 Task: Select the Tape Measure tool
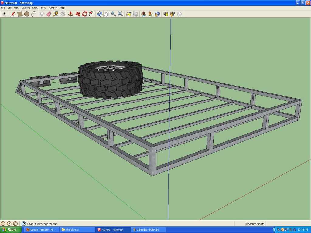[x=56, y=14]
